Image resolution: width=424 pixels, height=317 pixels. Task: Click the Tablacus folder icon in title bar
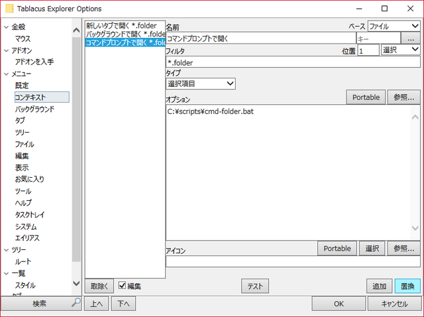pyautogui.click(x=9, y=9)
